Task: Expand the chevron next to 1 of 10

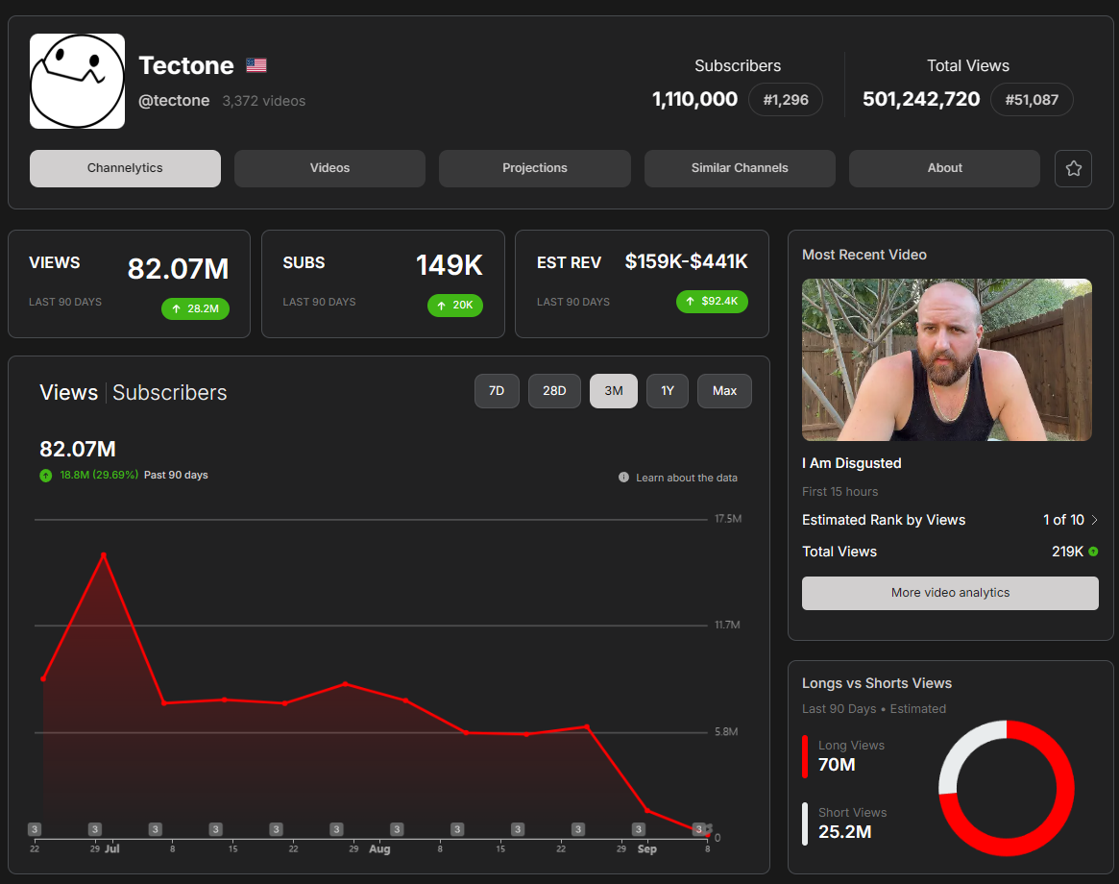Action: [x=1095, y=520]
